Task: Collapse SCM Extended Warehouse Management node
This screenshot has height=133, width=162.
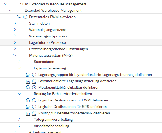Action: point(6,4)
